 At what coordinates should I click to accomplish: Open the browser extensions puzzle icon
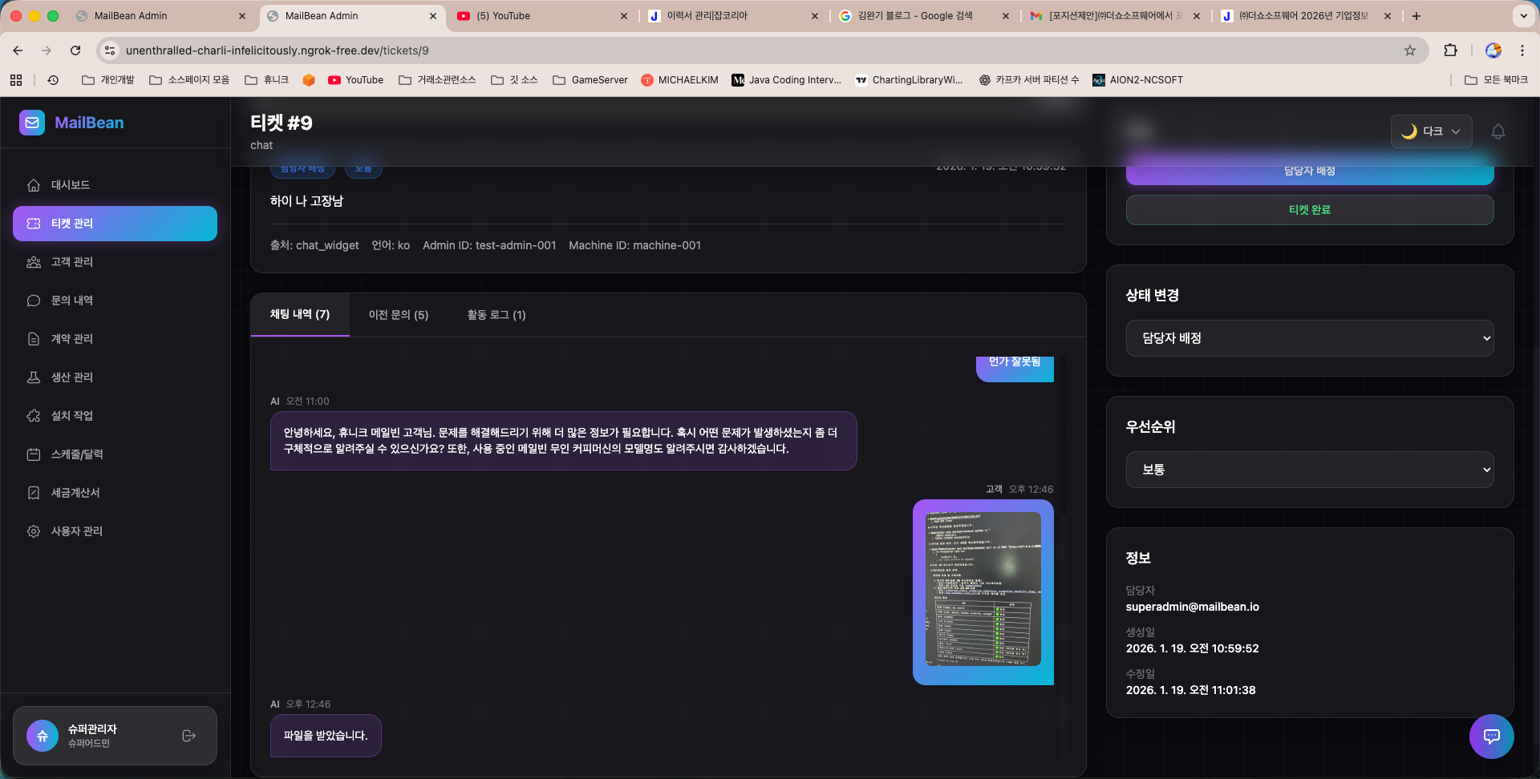click(x=1450, y=50)
